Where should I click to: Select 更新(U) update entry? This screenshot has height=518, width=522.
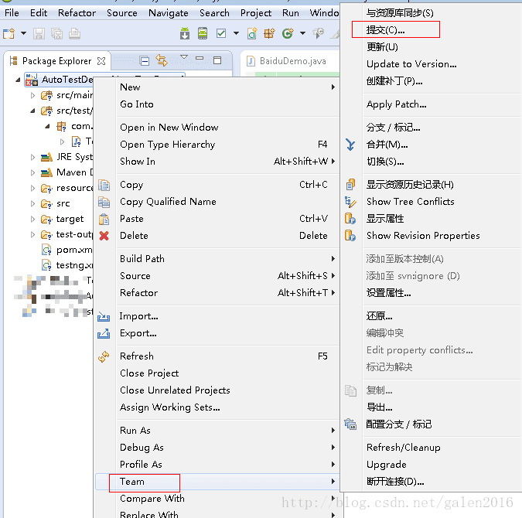382,47
